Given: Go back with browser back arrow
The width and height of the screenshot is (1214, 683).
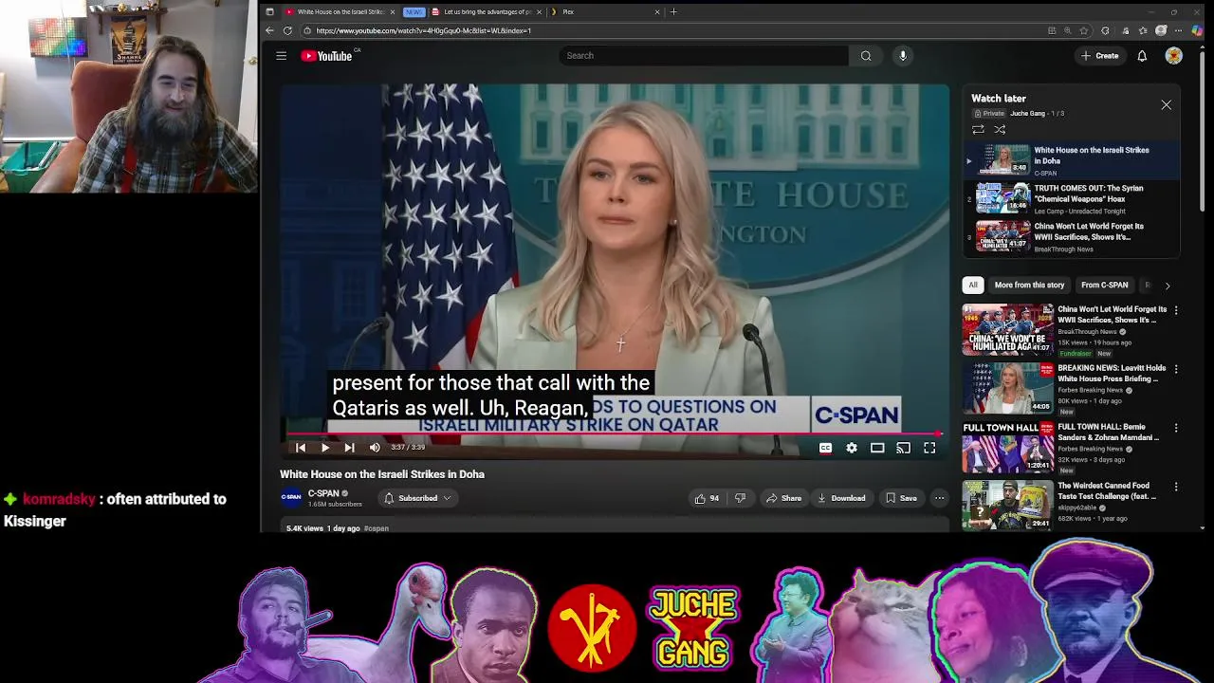Looking at the screenshot, I should pos(270,30).
